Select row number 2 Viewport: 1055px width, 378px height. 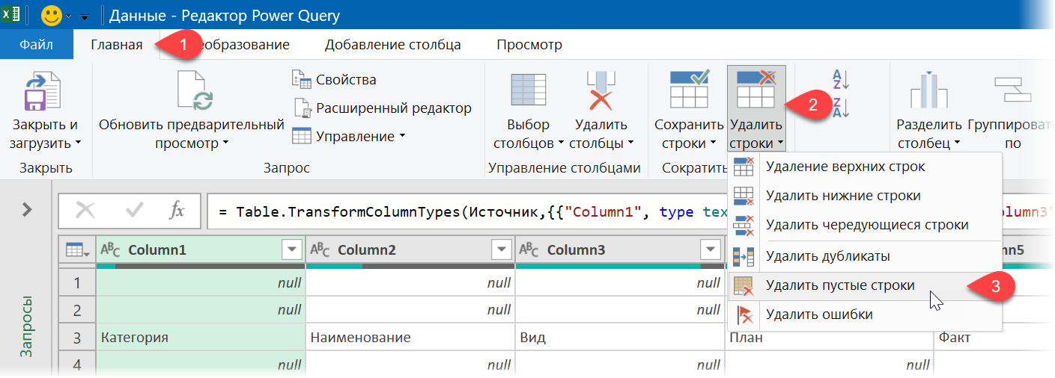(x=77, y=310)
